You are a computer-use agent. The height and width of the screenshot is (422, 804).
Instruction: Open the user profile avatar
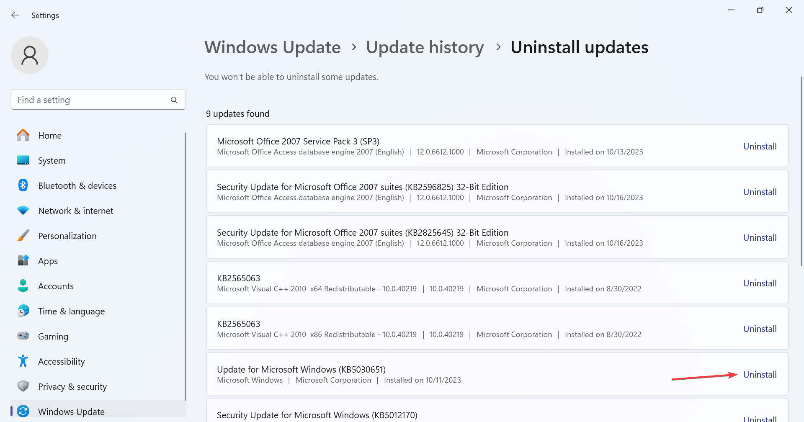[x=30, y=55]
